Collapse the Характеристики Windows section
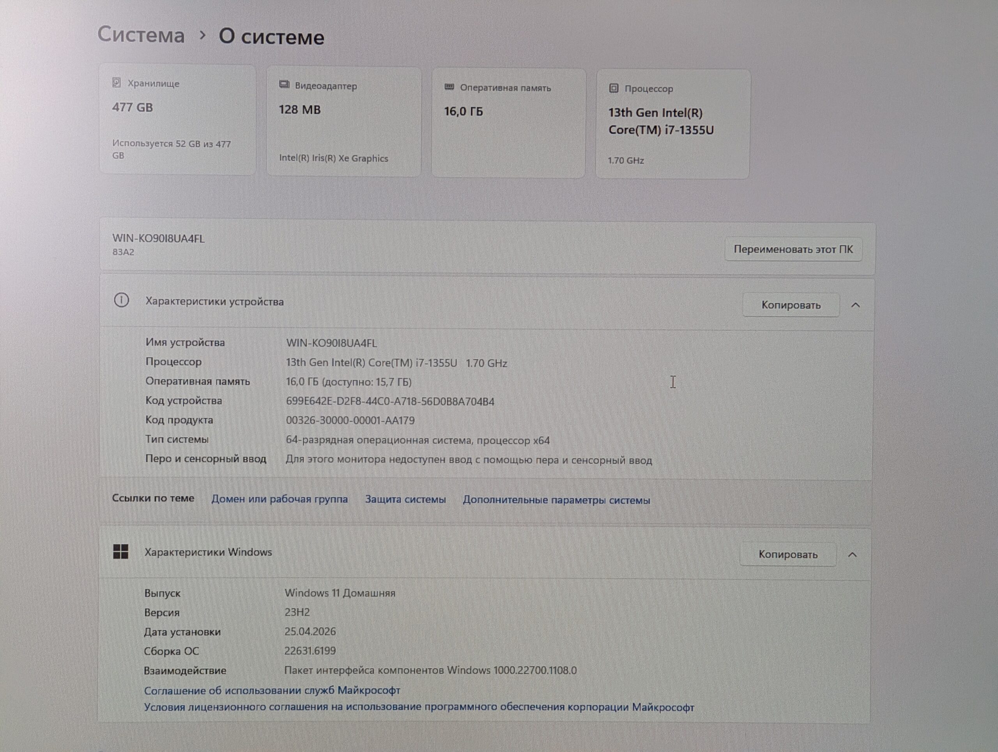 852,555
